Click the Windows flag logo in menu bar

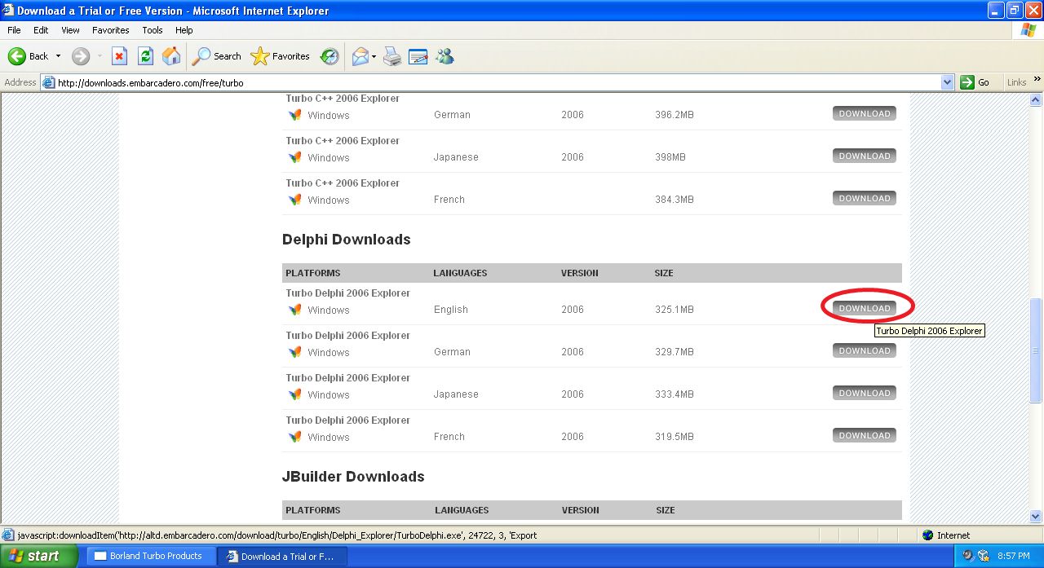(x=1029, y=30)
